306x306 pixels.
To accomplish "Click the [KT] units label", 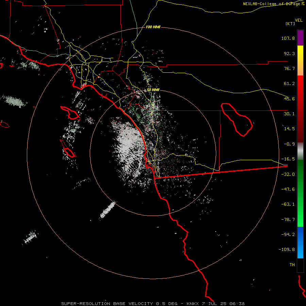I will [290, 23].
